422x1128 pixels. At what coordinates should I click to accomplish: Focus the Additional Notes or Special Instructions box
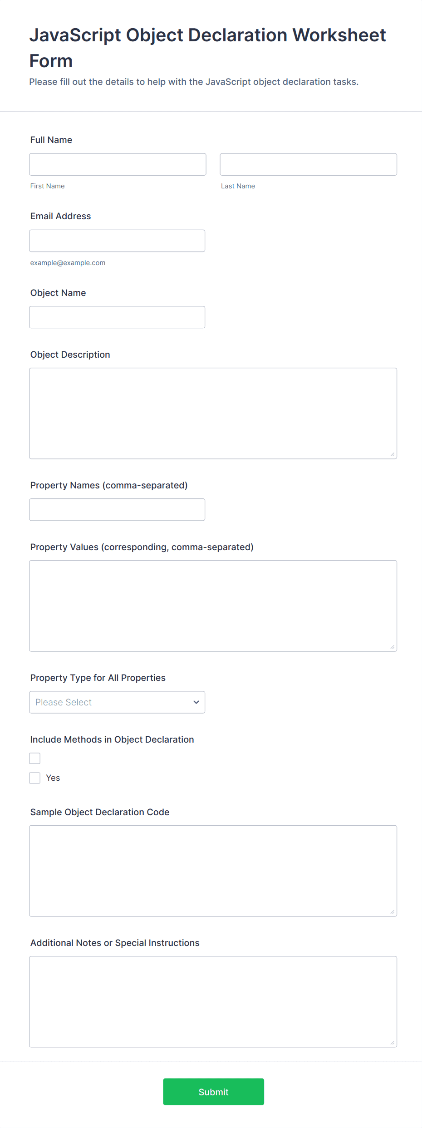point(213,1001)
